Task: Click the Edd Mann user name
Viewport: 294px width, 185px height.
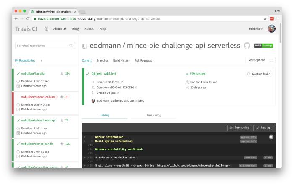Action: tap(256, 29)
